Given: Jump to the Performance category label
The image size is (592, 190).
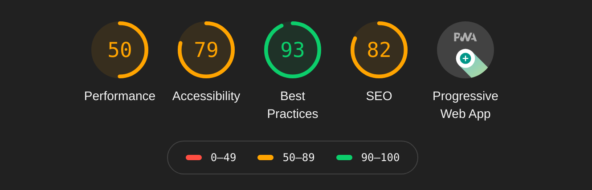Looking at the screenshot, I should click(120, 96).
